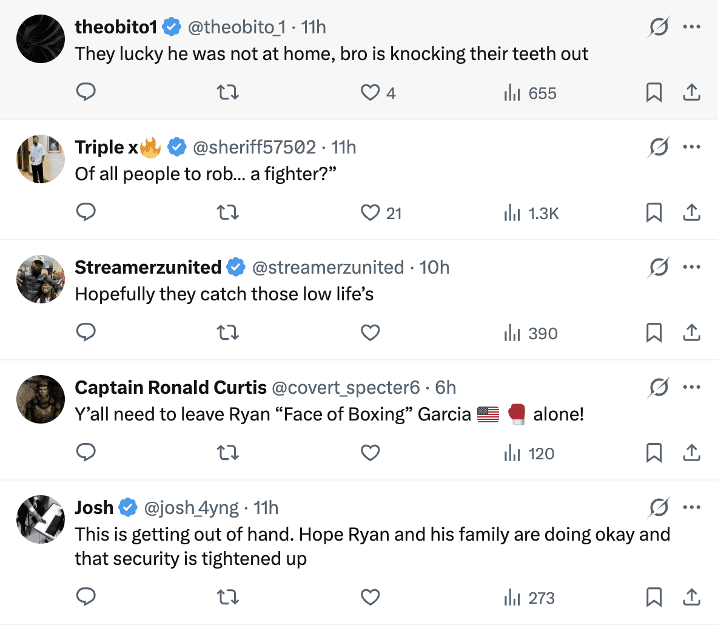Like Streamerzunited's reply

[370, 332]
